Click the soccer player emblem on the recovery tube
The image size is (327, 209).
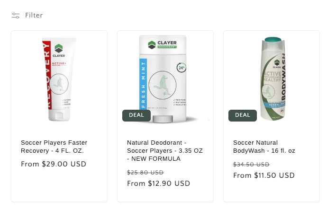coord(59,84)
